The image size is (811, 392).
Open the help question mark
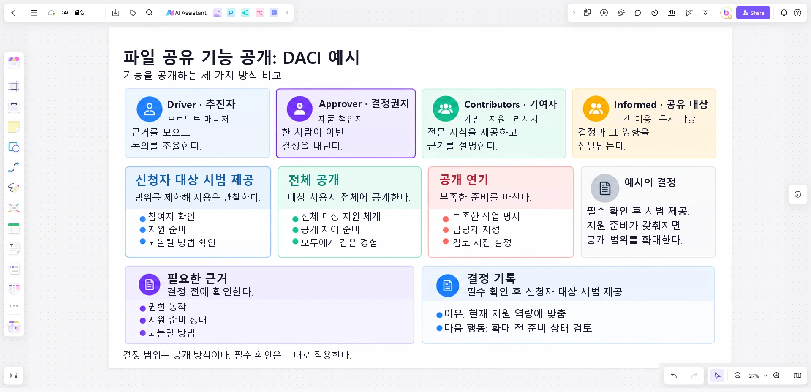797,13
